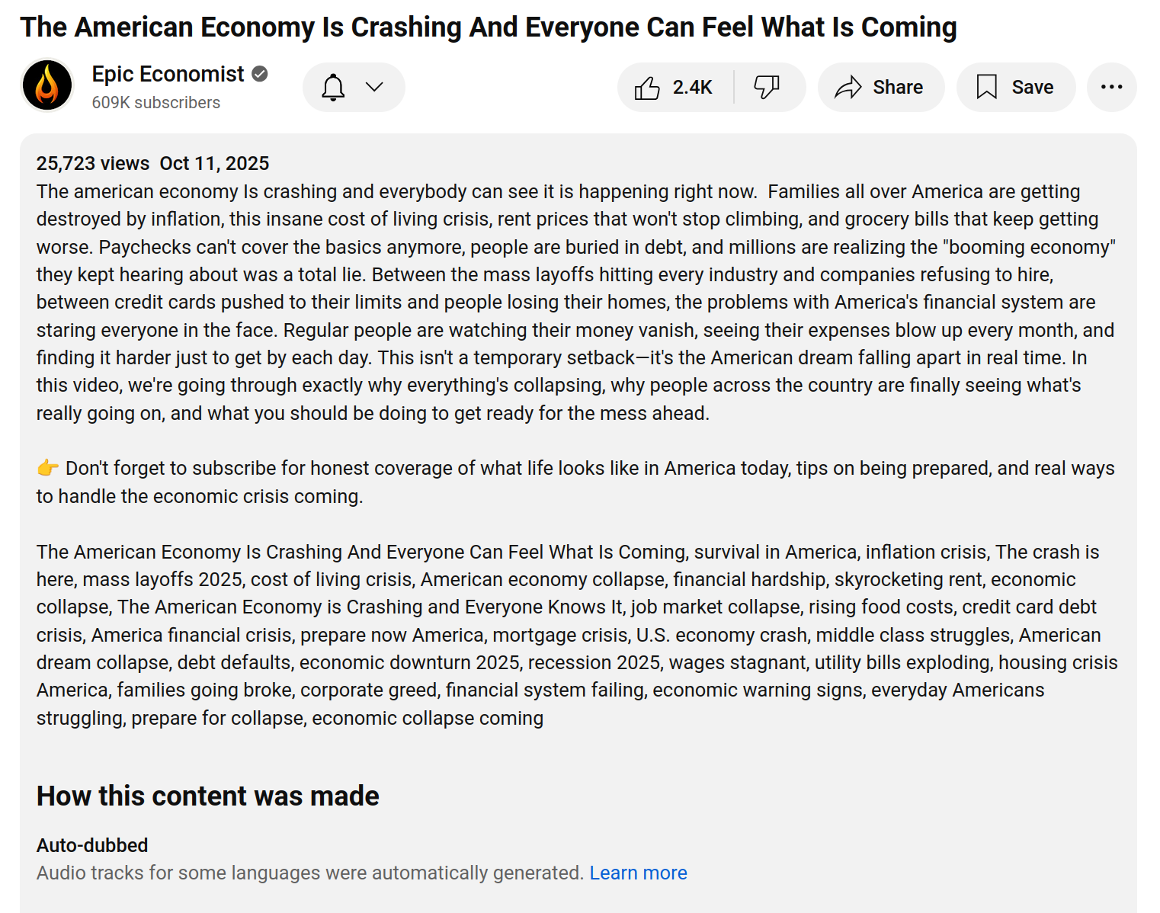Image resolution: width=1160 pixels, height=913 pixels.
Task: Click the pointing hand emoji
Action: pyautogui.click(x=48, y=468)
